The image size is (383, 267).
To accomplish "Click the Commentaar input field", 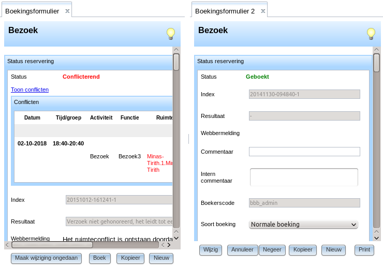I will tap(304, 152).
